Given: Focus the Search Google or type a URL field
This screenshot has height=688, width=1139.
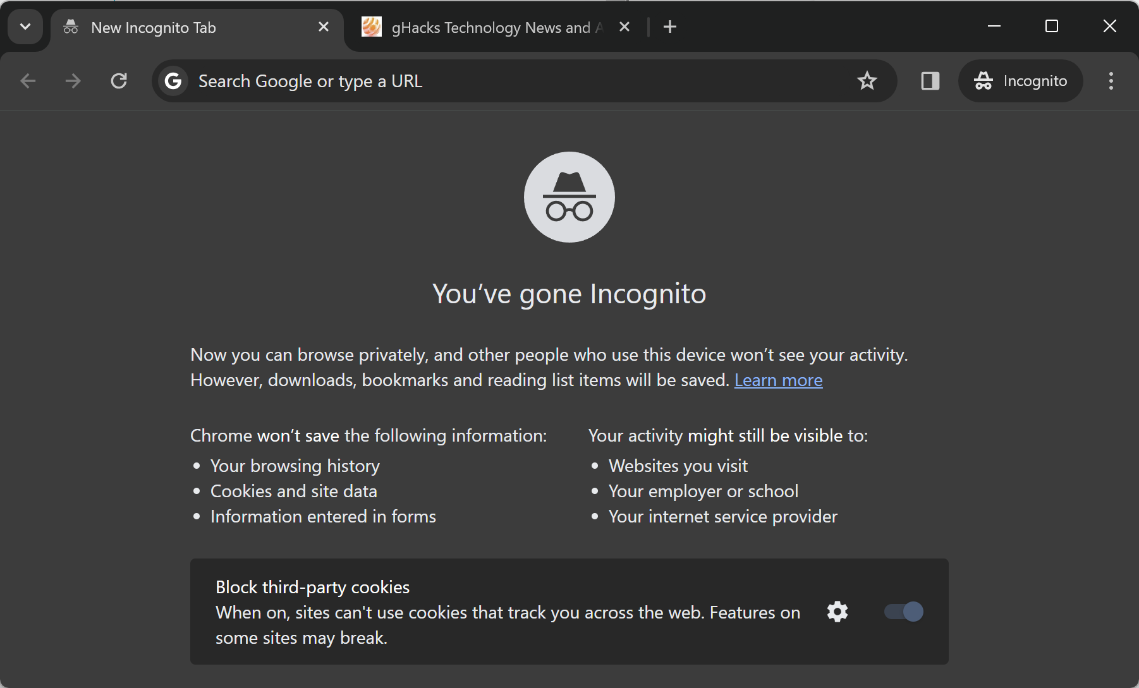Looking at the screenshot, I should tap(525, 81).
